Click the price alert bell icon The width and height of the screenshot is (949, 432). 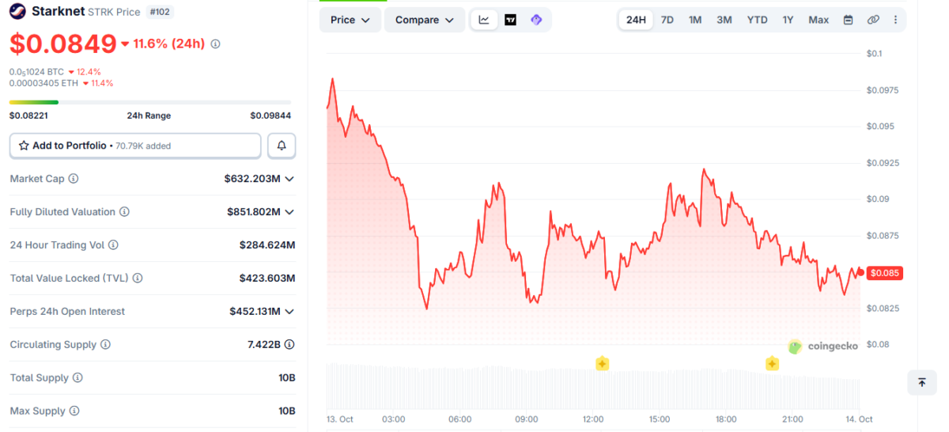(x=282, y=146)
